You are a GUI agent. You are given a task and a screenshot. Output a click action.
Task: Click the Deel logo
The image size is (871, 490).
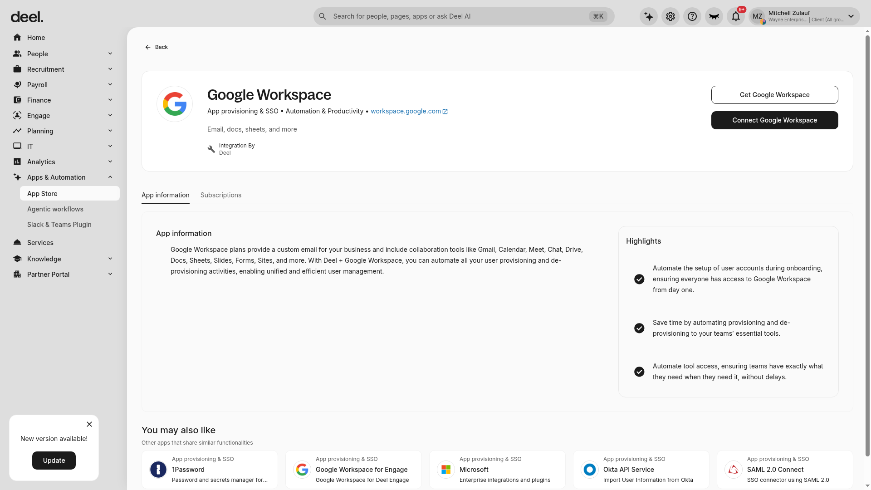[x=27, y=17]
